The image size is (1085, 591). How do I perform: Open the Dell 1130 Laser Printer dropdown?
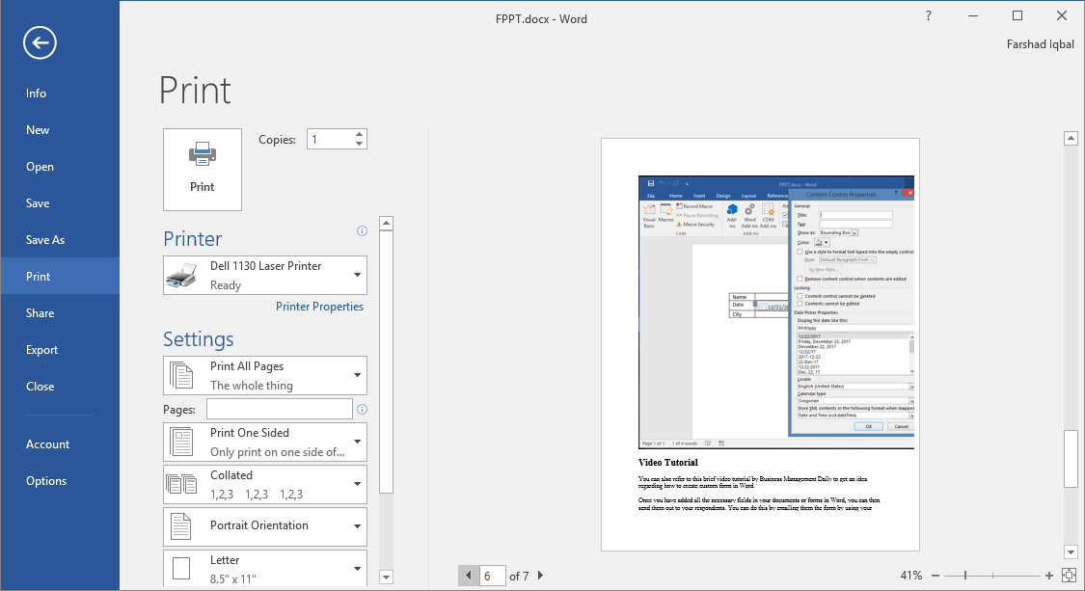point(356,275)
